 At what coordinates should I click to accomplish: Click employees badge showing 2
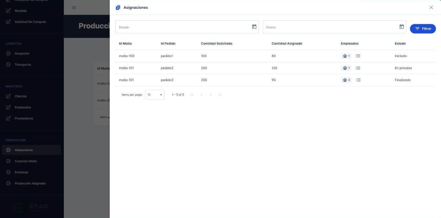[x=346, y=80]
